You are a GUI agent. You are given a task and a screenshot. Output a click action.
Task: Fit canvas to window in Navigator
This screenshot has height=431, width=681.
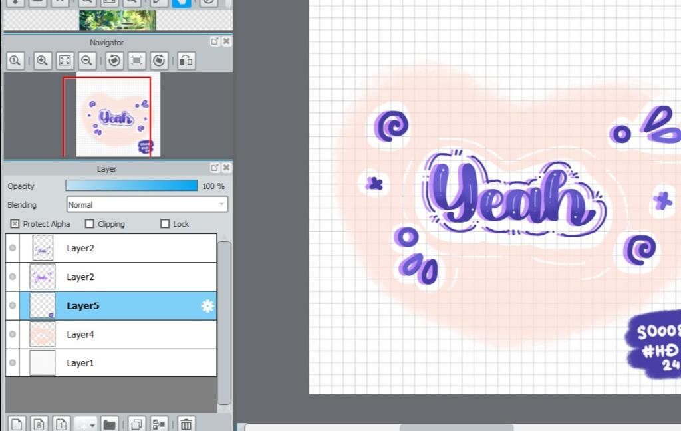65,61
